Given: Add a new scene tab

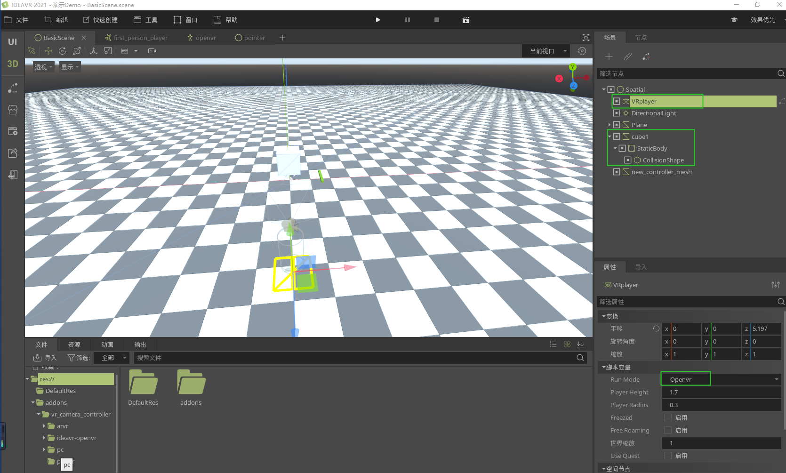Looking at the screenshot, I should pos(282,38).
